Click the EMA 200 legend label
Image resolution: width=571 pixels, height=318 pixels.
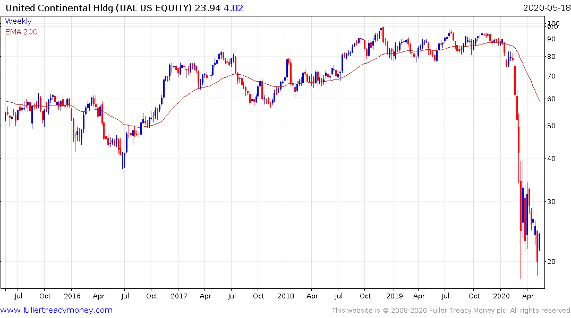[x=21, y=32]
